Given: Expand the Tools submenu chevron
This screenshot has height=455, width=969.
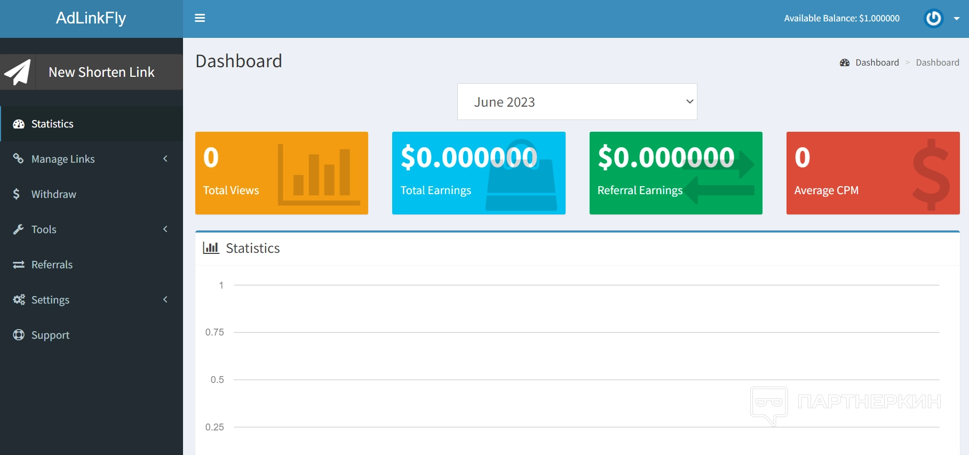Looking at the screenshot, I should pos(165,229).
